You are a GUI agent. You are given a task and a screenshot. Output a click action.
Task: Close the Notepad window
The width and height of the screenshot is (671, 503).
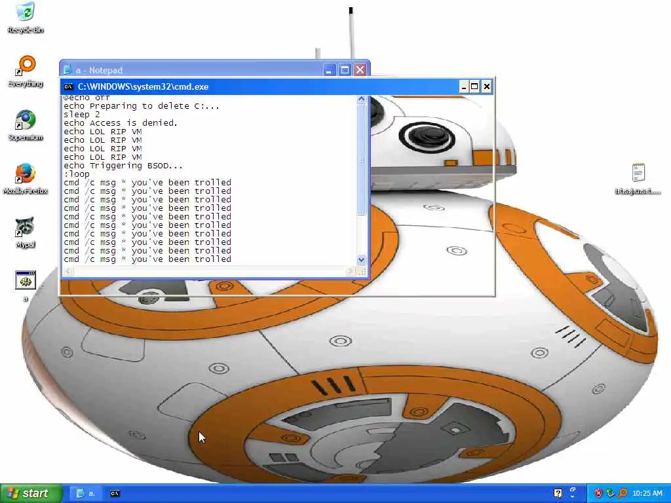pyautogui.click(x=360, y=69)
